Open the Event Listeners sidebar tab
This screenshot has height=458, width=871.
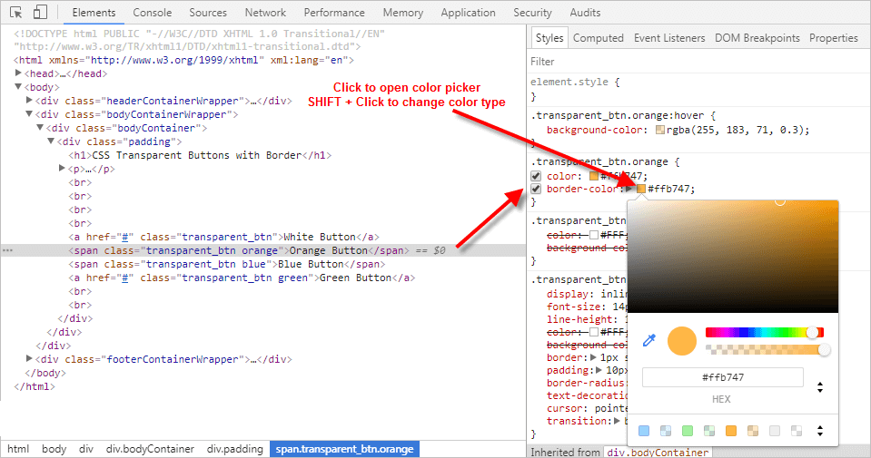tap(669, 38)
